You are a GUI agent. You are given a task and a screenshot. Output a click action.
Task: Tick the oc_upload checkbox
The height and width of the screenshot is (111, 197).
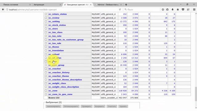46,54
